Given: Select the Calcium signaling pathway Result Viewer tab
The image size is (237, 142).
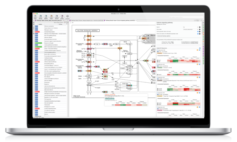Looking at the screenshot, I should [120, 20].
